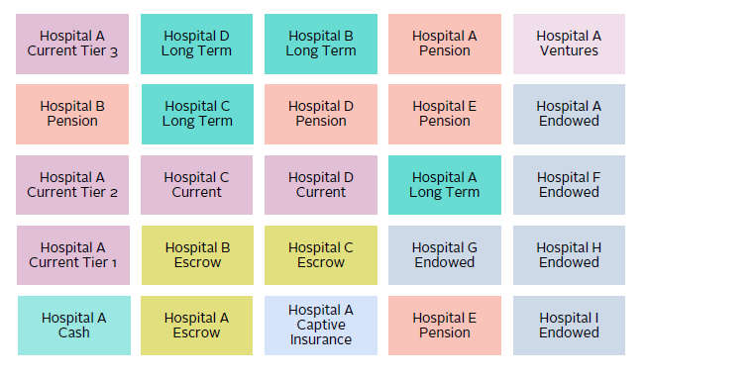This screenshot has height=378, width=754.
Task: Open the Hospital A Ventures box
Action: (x=569, y=44)
